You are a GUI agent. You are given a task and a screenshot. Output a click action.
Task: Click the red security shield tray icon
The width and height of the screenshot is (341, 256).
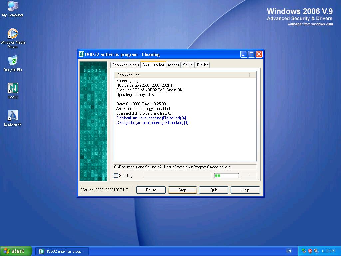pos(310,251)
